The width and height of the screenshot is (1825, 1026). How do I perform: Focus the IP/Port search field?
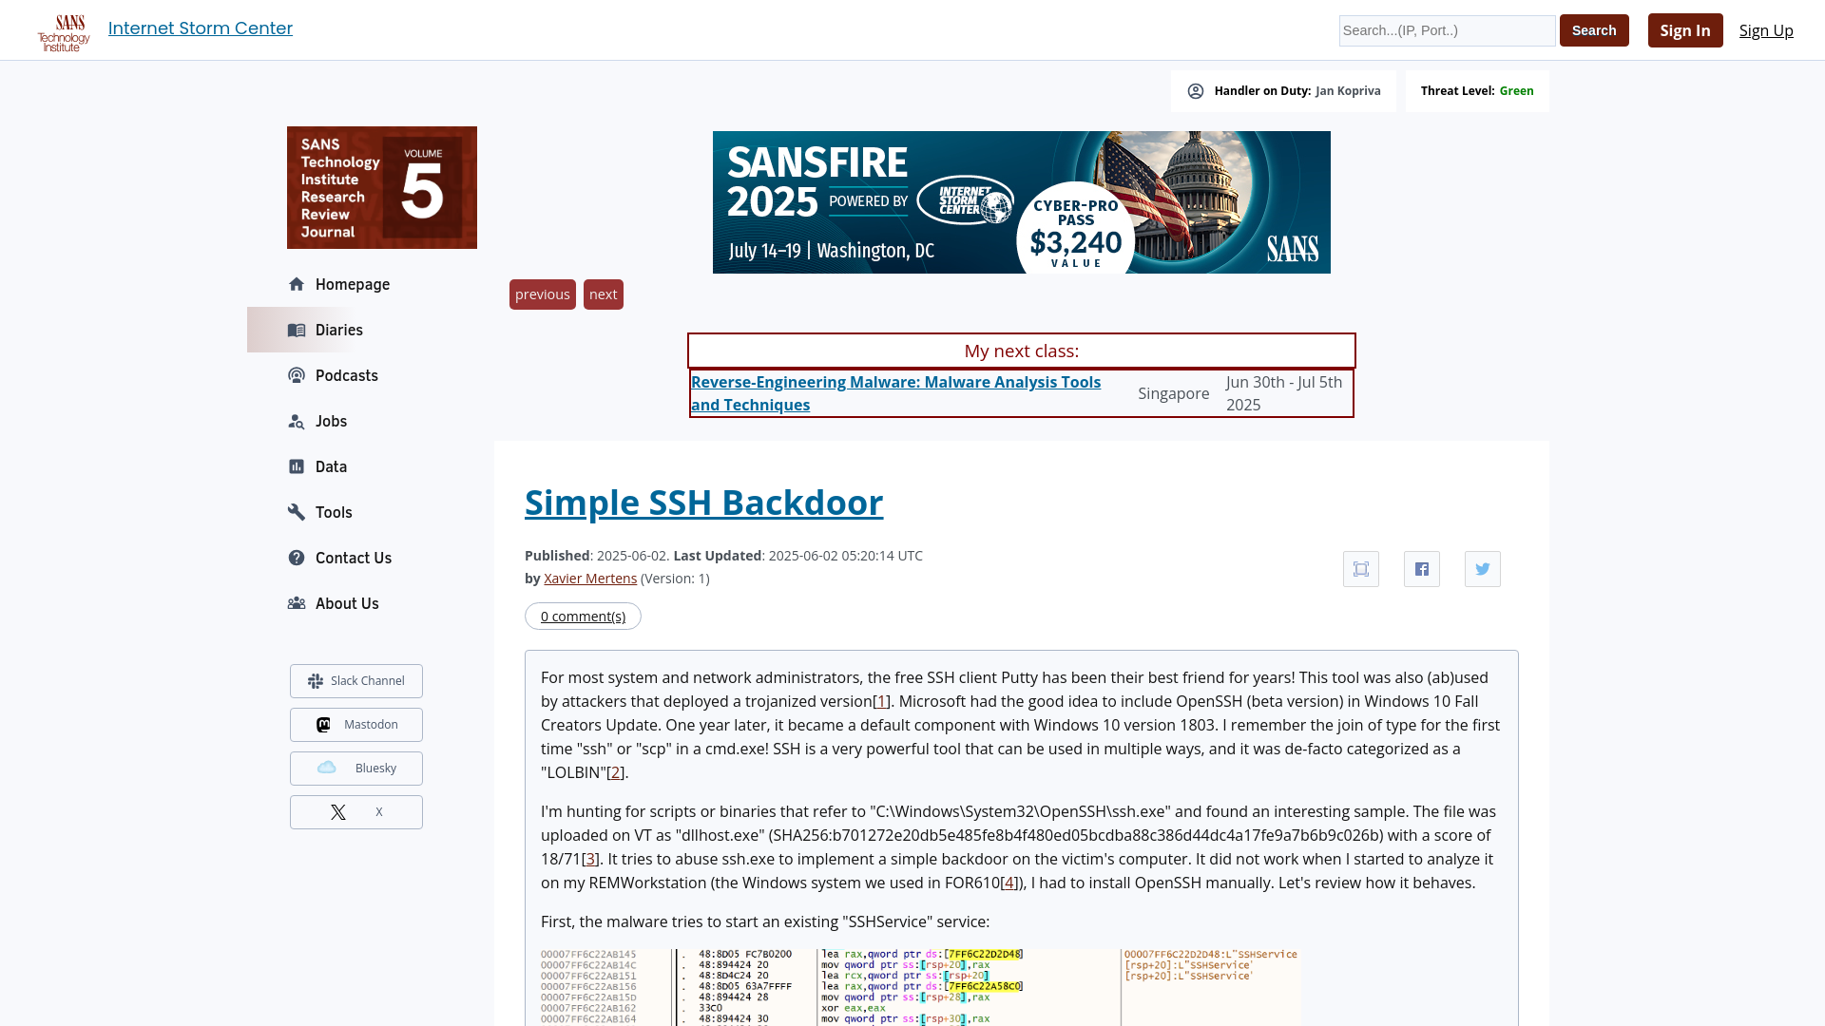tap(1447, 30)
